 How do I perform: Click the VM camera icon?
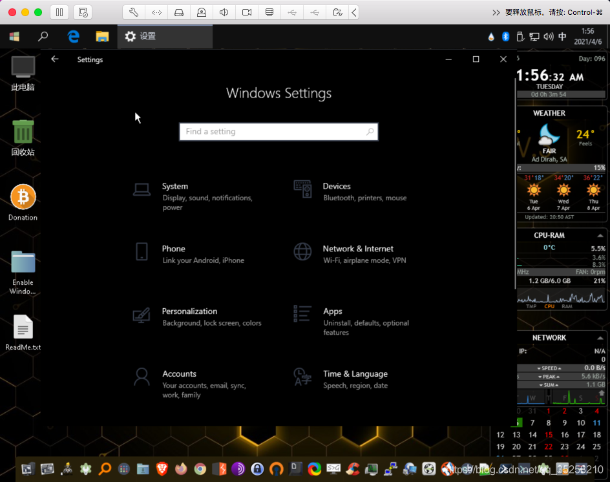tap(247, 12)
